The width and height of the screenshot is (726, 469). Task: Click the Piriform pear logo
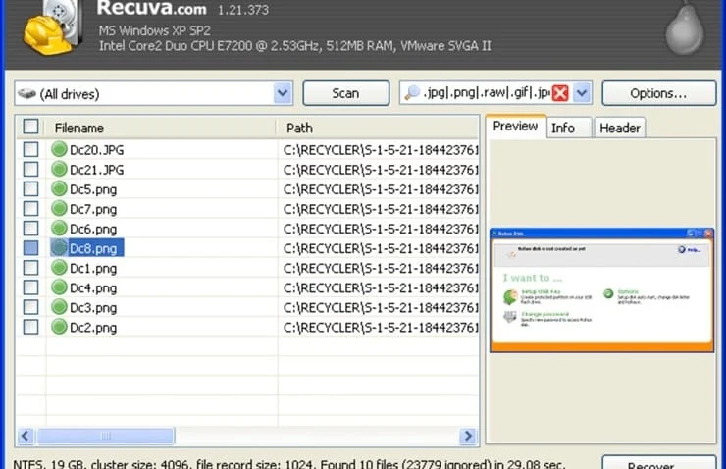(x=685, y=27)
